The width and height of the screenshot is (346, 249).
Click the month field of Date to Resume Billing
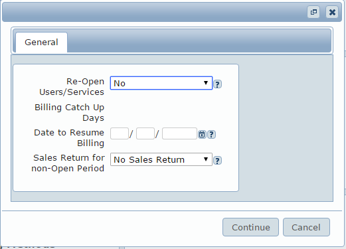120,133
